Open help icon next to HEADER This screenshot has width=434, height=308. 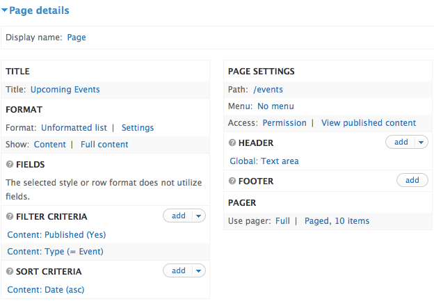[232, 143]
